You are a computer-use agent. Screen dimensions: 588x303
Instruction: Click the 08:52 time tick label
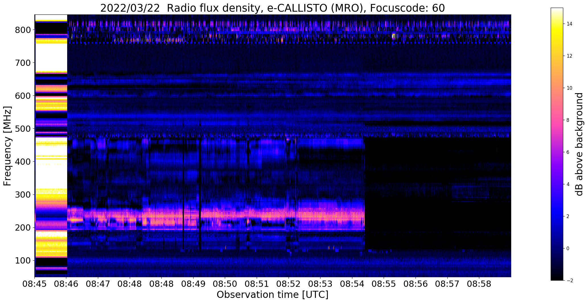coord(289,284)
